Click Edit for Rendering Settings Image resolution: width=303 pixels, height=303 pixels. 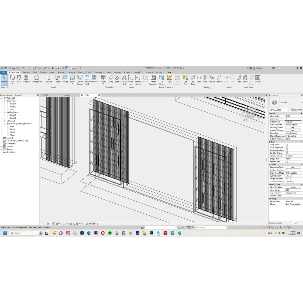coord(293,167)
